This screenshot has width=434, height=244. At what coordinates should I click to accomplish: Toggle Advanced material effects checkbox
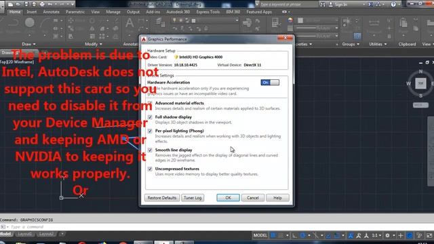[x=150, y=103]
